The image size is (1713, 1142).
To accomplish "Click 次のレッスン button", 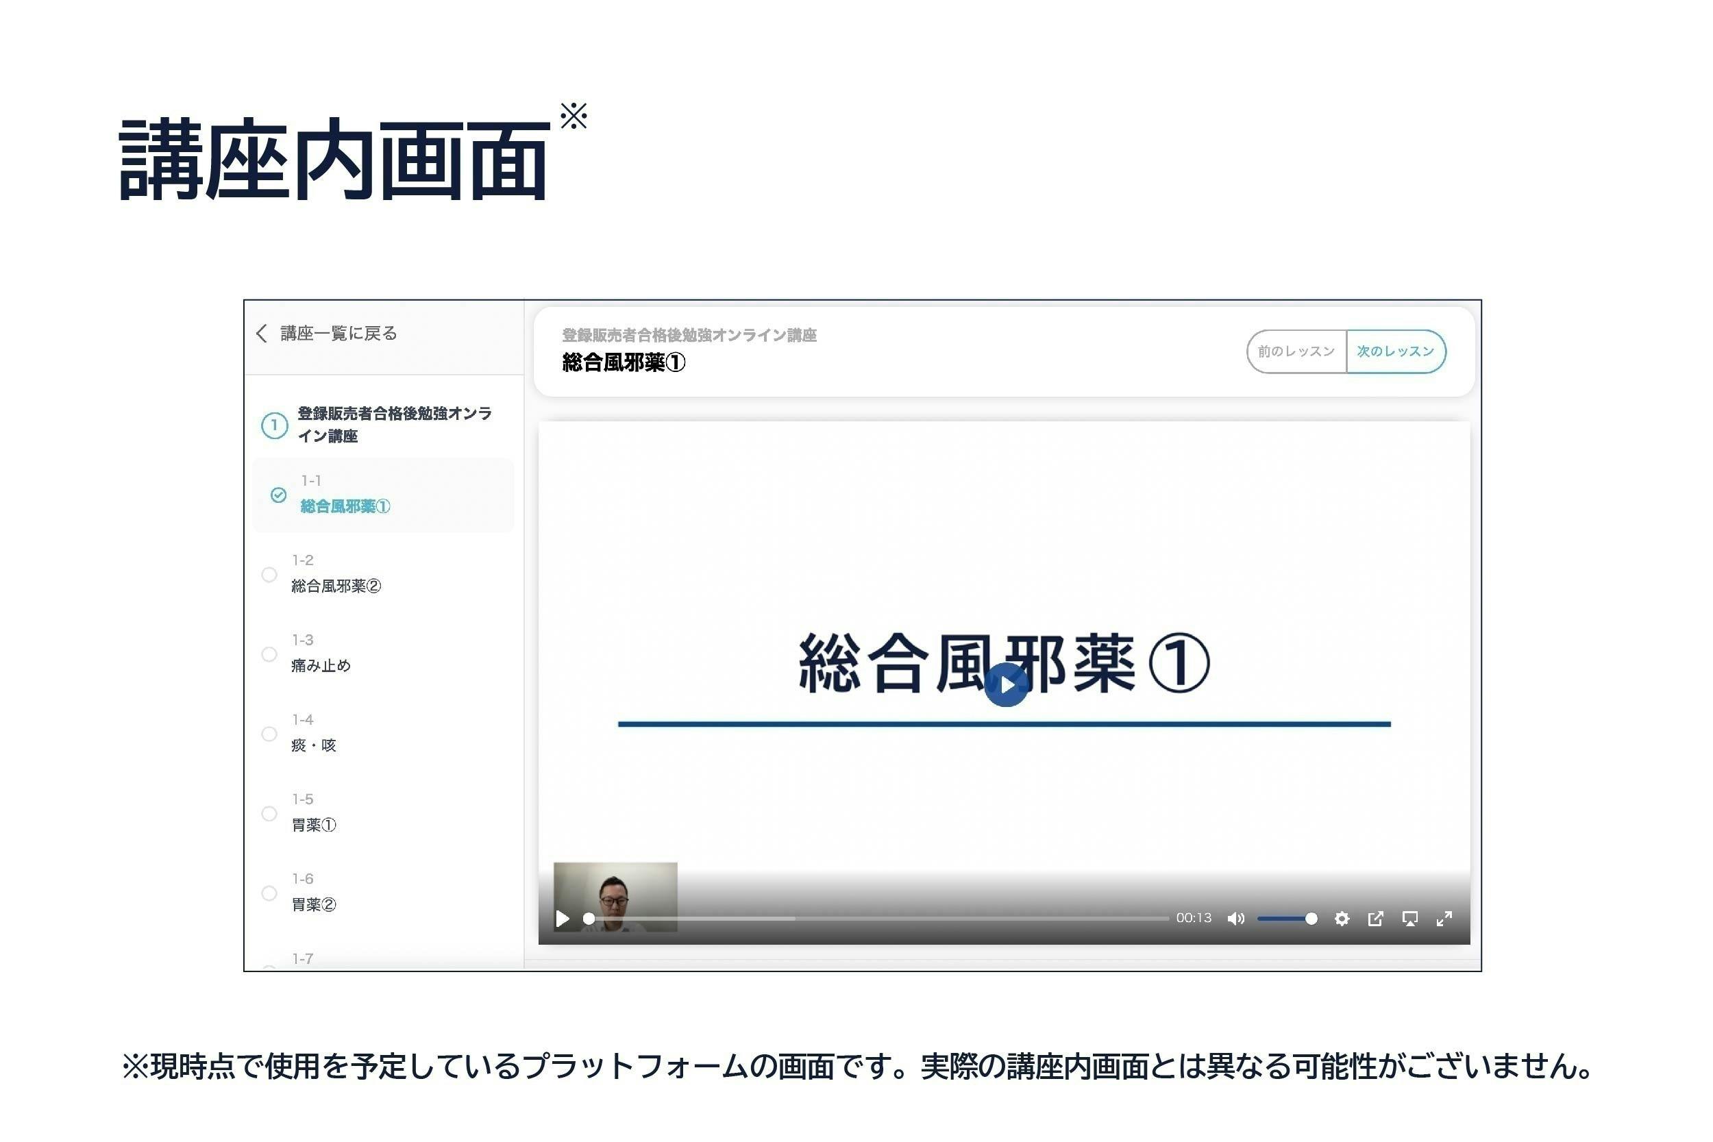I will [1395, 351].
